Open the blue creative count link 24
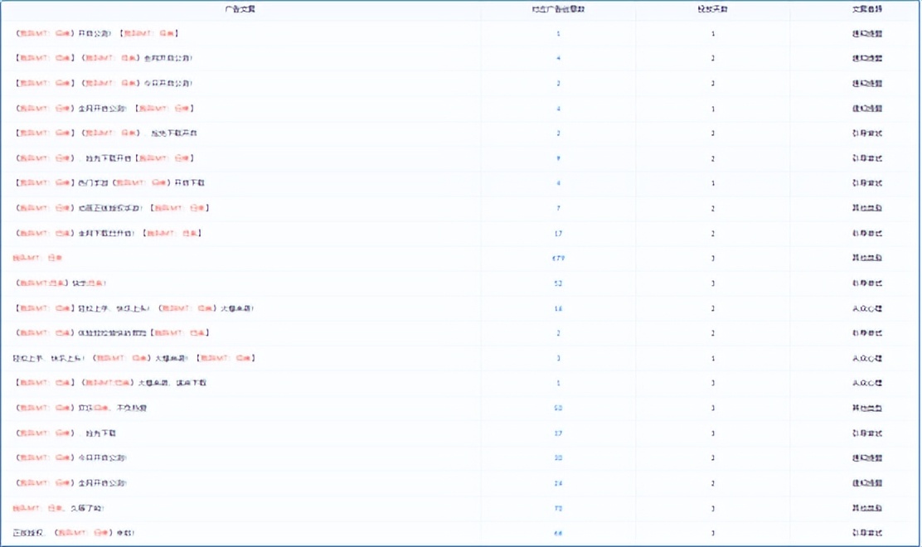Viewport: 922px width, 547px height. click(558, 483)
